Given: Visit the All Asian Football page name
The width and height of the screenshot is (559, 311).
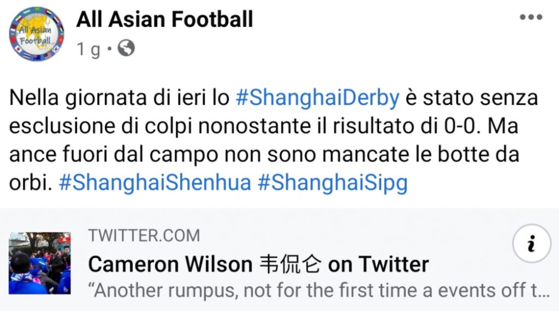Looking at the screenshot, I should coord(164,20).
